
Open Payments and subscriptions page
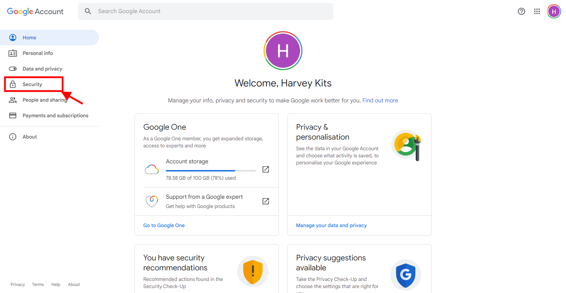pos(55,115)
